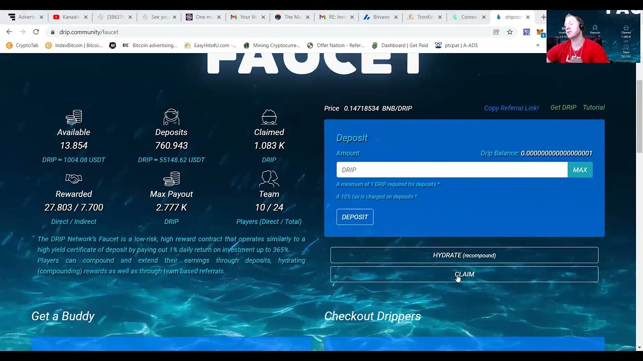The height and width of the screenshot is (361, 643).
Task: Switch to the Coinsw tab
Action: [x=465, y=17]
